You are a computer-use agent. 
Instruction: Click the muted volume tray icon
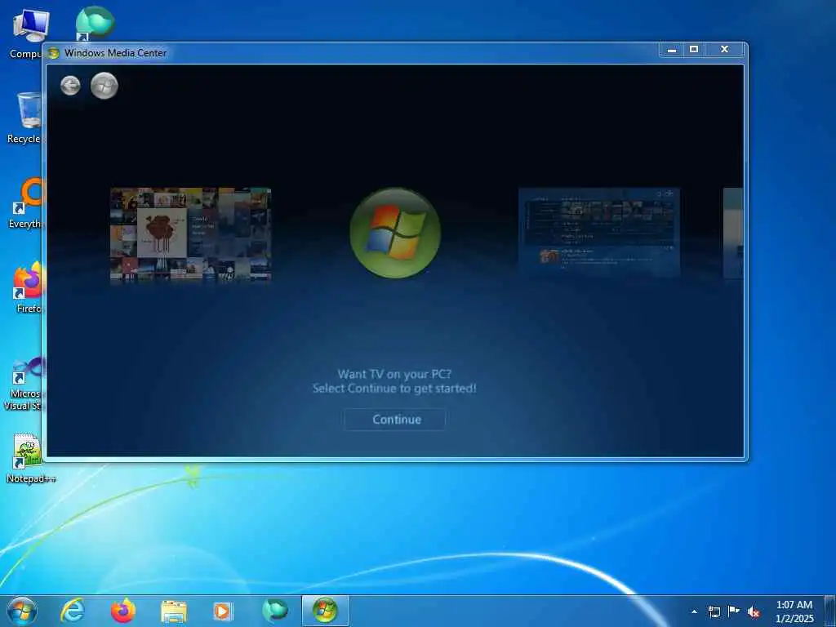754,612
